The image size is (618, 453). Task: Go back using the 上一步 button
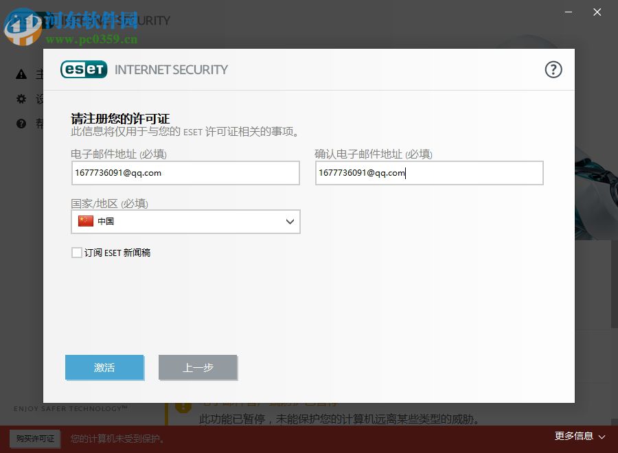pyautogui.click(x=198, y=367)
